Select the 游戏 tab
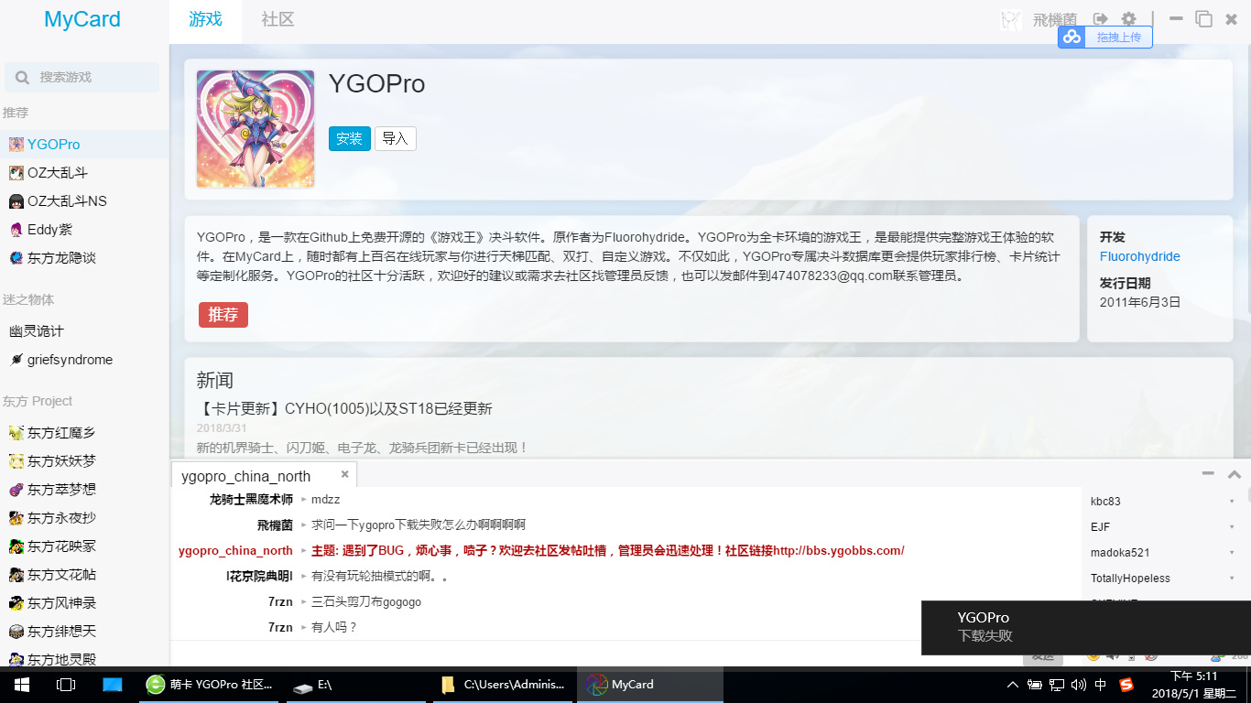The image size is (1251, 703). pos(205,19)
